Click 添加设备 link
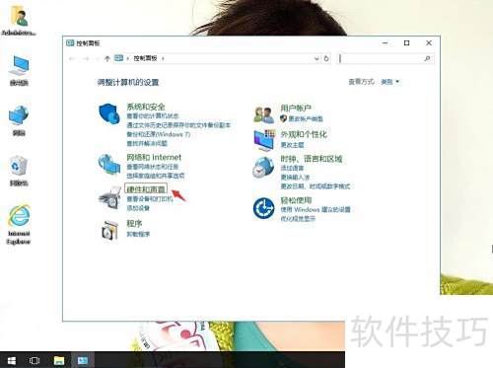This screenshot has height=368, width=493. 138,208
